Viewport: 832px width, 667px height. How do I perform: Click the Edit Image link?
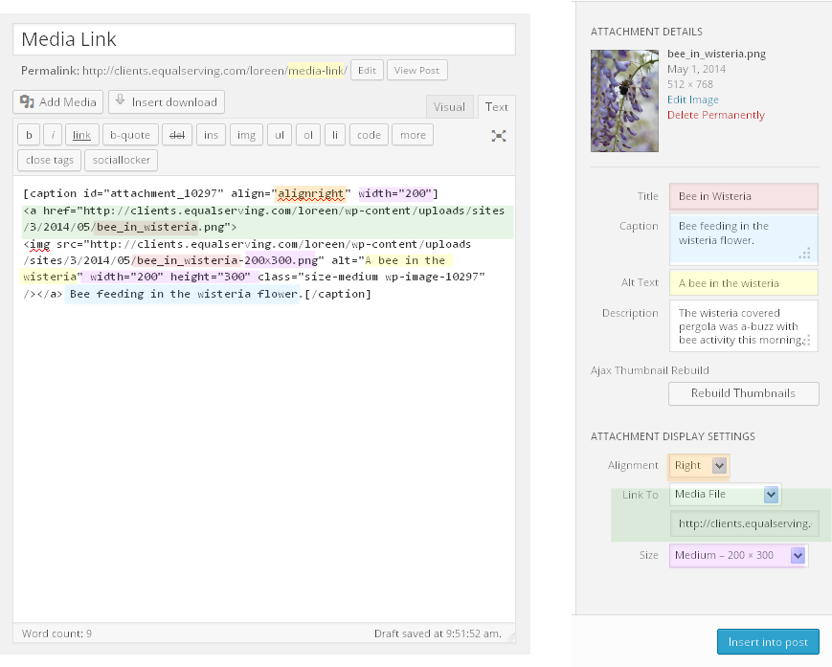click(692, 100)
